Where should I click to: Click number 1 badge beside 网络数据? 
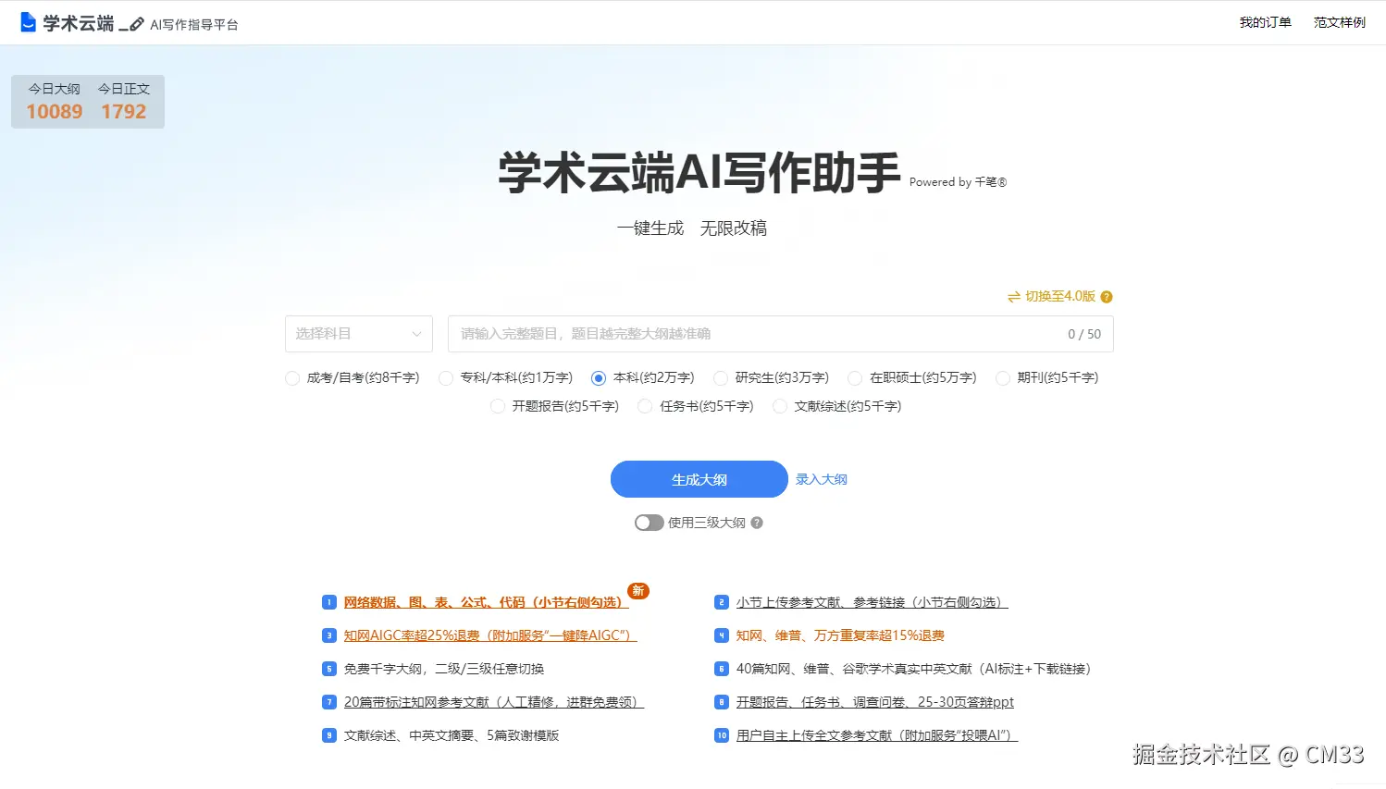(328, 602)
